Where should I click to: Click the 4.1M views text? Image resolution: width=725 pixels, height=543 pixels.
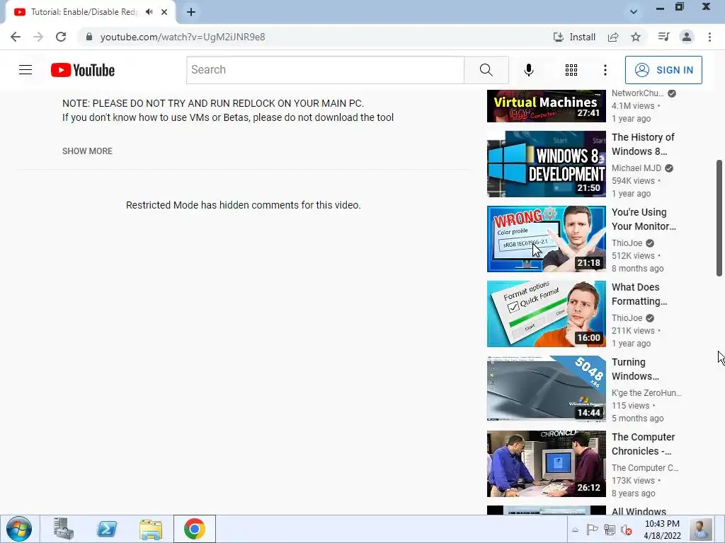click(x=632, y=106)
